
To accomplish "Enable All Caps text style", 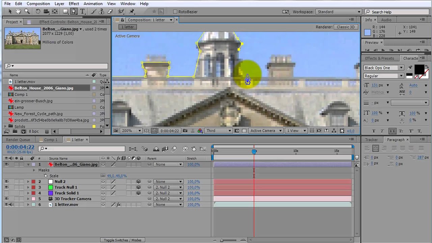I will coord(392,131).
